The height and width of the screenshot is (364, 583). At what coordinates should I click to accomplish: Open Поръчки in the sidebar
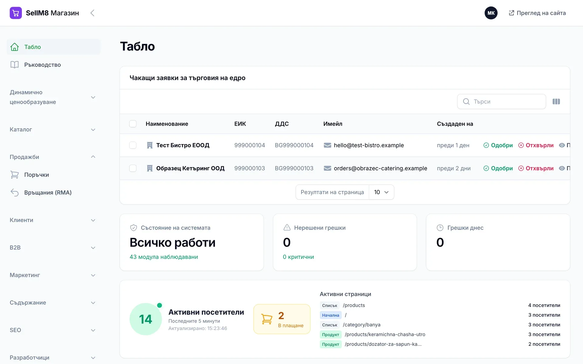53,175
